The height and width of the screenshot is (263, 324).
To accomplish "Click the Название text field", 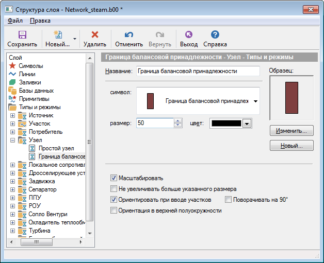I will click(x=198, y=72).
